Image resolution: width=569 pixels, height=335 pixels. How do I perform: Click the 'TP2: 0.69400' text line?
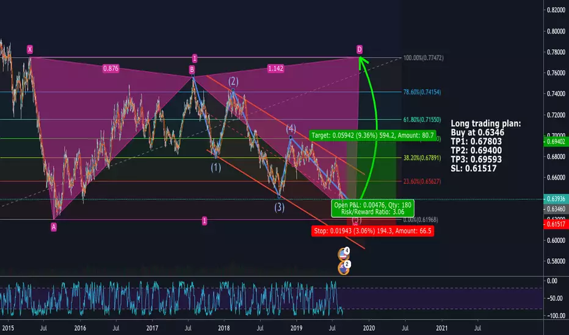[x=476, y=150]
